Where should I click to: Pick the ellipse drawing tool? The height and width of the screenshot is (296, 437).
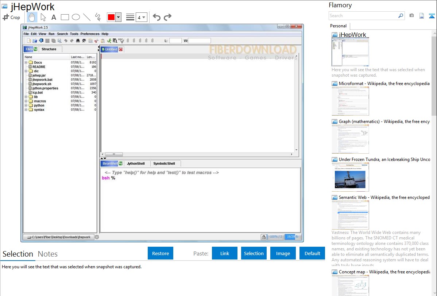click(76, 17)
